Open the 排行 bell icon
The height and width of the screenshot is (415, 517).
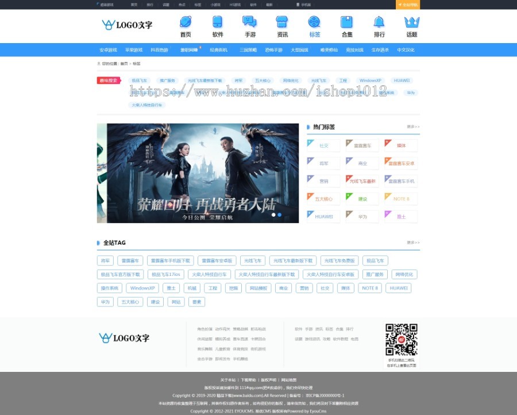coord(379,22)
